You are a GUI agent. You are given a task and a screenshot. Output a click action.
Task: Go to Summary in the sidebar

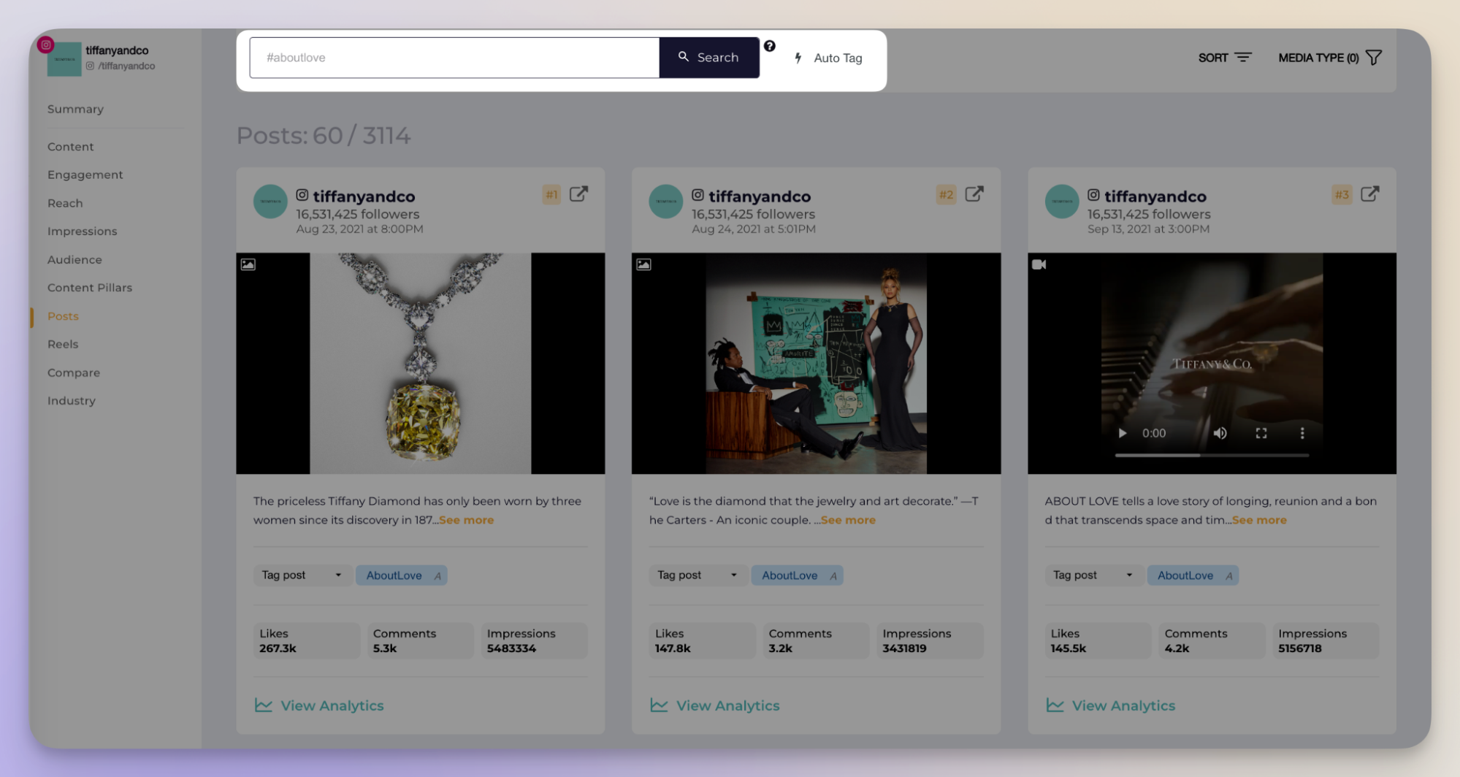pos(75,109)
